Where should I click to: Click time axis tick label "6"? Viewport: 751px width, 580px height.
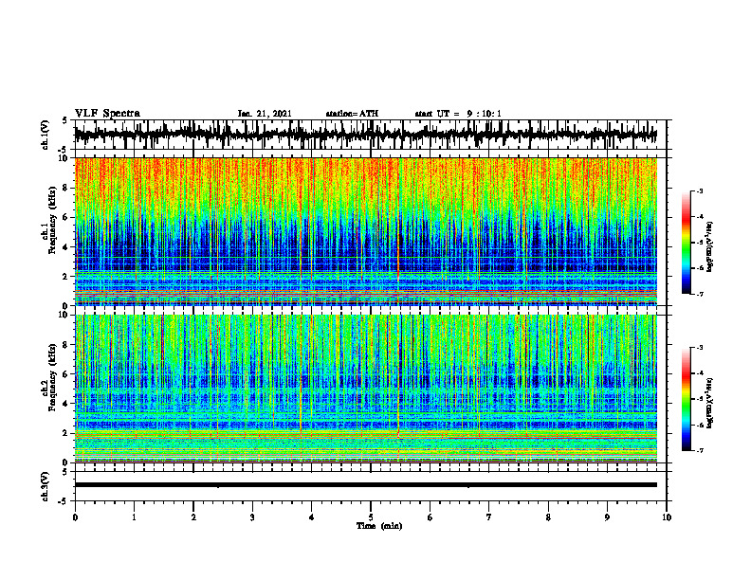pos(430,517)
